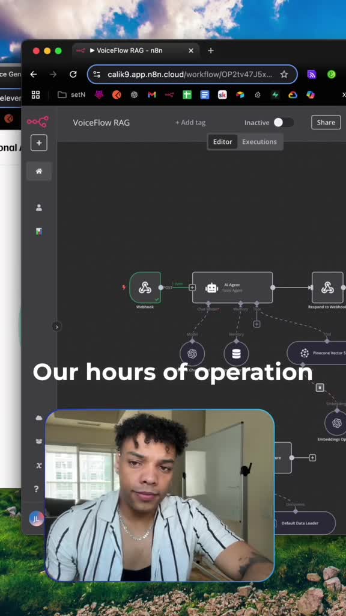Open the AI Agent node

pyautogui.click(x=232, y=288)
